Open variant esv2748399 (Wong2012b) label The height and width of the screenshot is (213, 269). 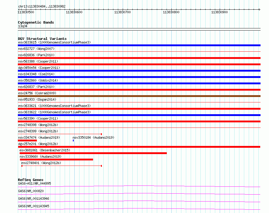coord(38,131)
